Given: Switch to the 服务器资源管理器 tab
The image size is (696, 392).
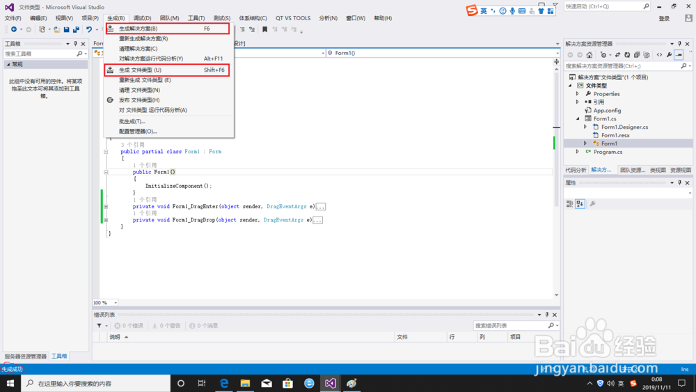Looking at the screenshot, I should pos(25,356).
